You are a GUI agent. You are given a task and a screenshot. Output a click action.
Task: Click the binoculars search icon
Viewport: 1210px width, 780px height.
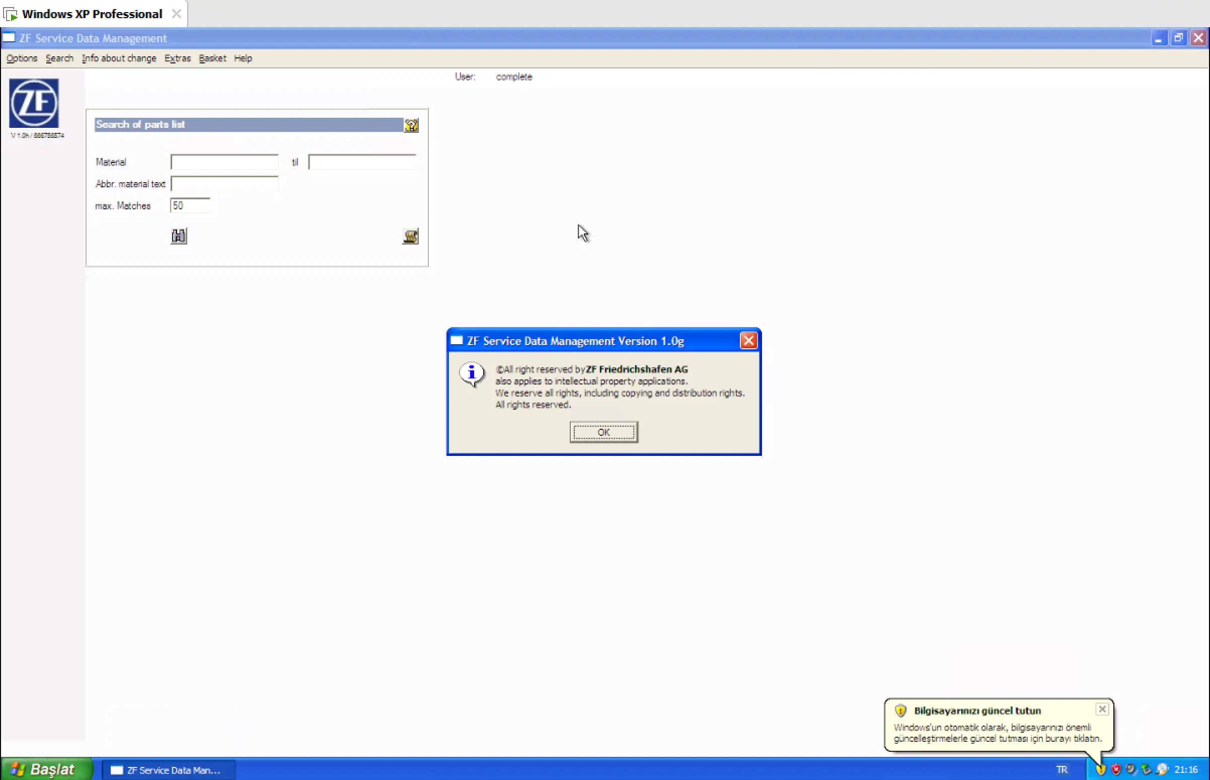pyautogui.click(x=178, y=236)
